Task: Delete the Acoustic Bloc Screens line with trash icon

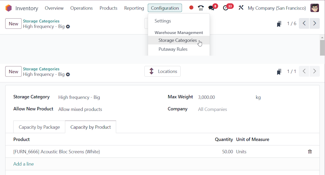Action: [310, 151]
